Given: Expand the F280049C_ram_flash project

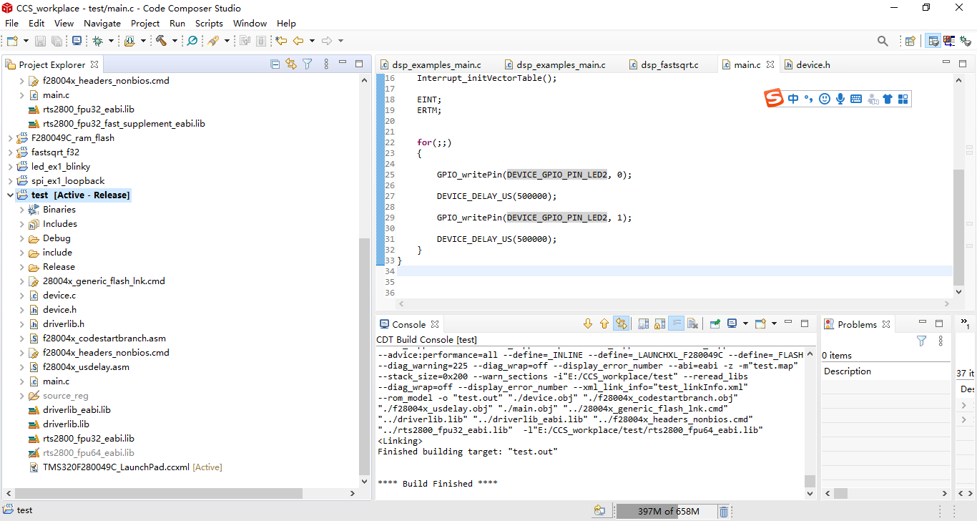Looking at the screenshot, I should [10, 138].
